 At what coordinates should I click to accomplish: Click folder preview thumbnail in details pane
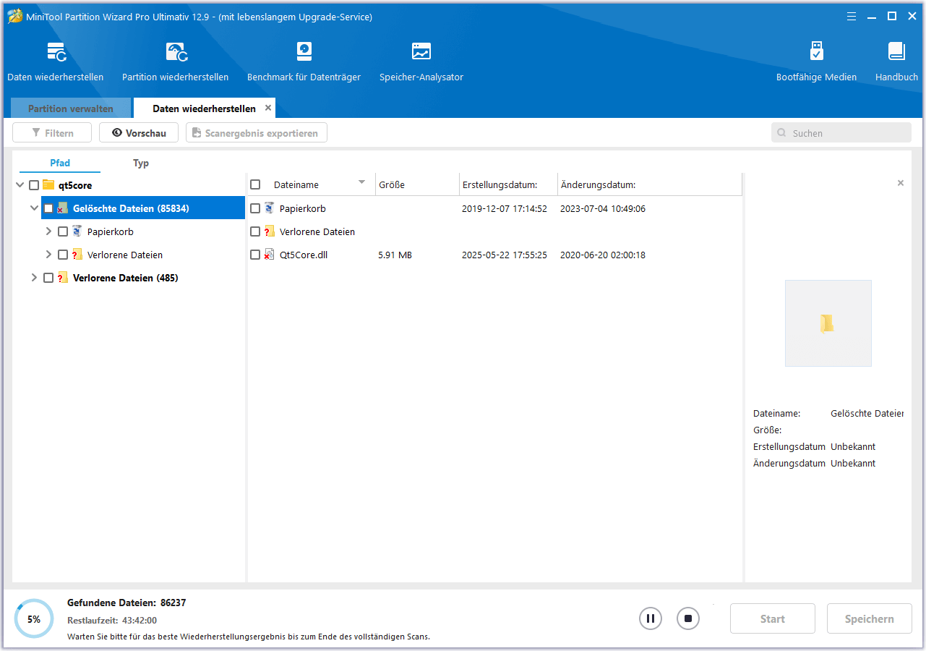(x=828, y=323)
